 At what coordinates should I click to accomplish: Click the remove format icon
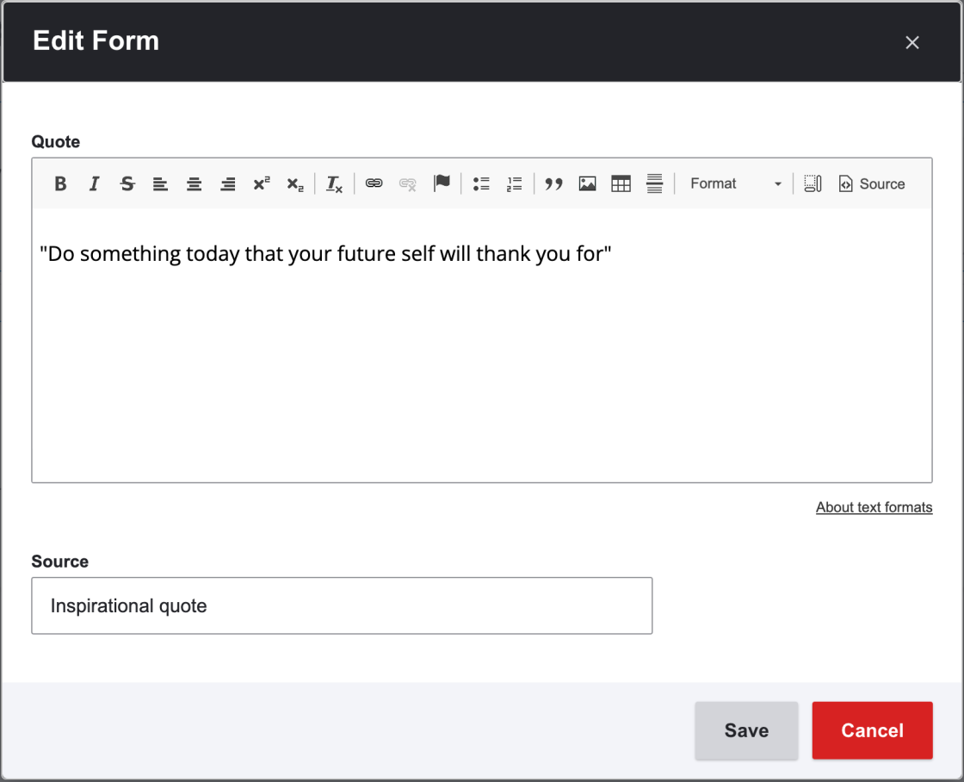(334, 183)
